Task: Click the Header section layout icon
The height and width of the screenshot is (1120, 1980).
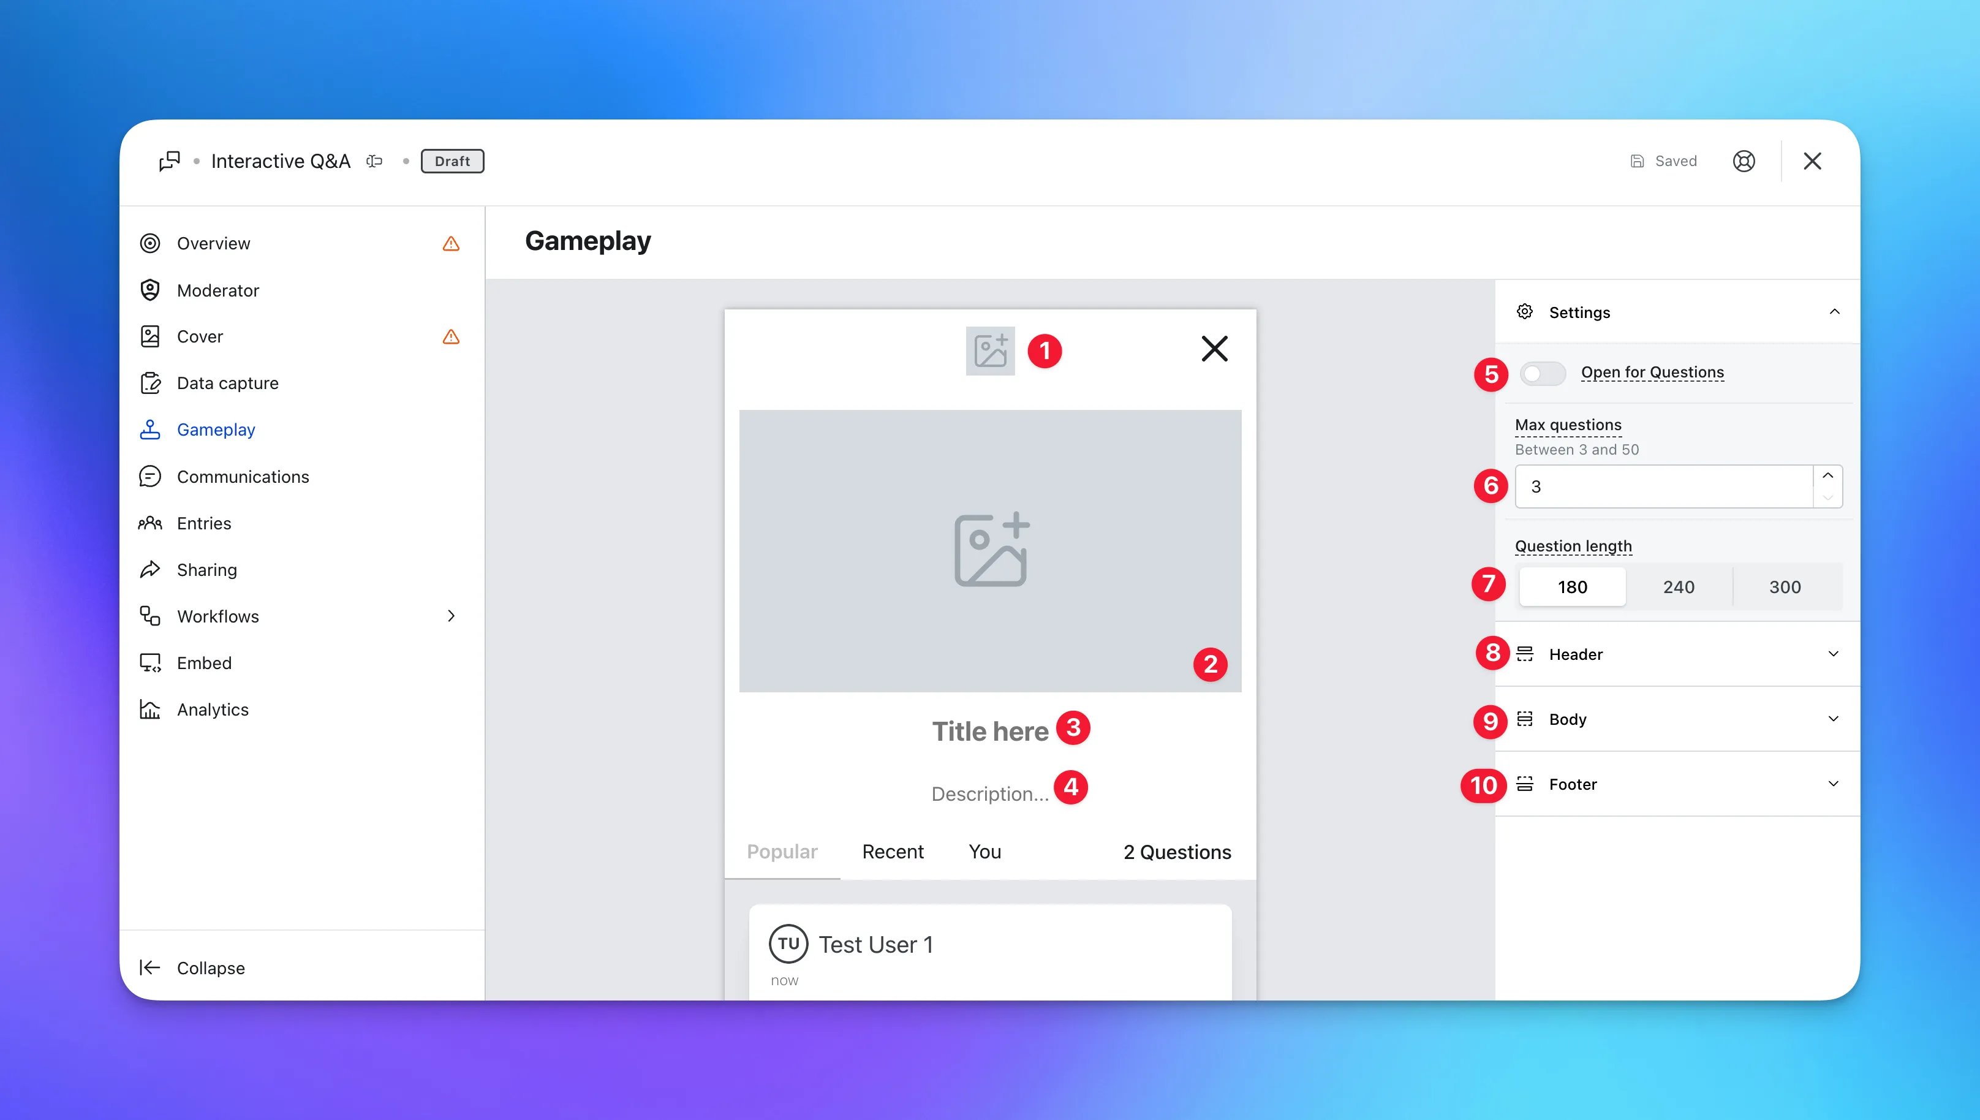Action: click(x=1525, y=654)
